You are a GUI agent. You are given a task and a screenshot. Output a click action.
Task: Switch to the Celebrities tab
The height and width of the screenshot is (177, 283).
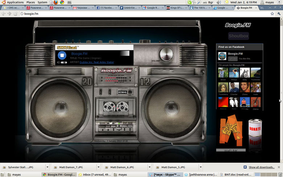tap(130, 8)
